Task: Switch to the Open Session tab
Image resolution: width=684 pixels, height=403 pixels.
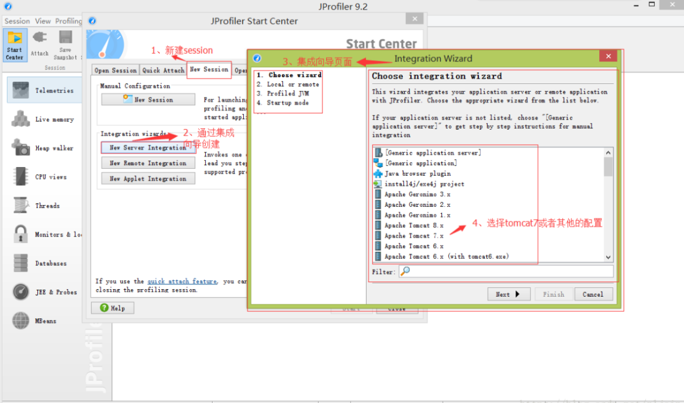Action: click(116, 70)
